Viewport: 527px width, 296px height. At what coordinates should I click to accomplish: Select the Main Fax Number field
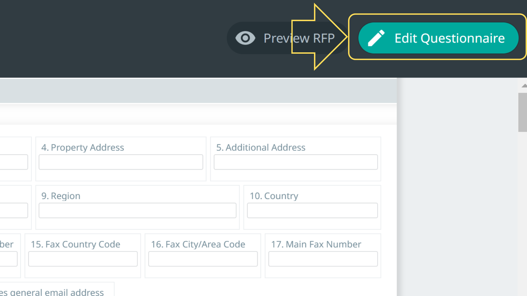323,259
